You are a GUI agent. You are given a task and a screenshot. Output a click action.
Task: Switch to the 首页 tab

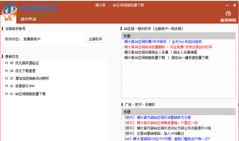click(x=8, y=19)
